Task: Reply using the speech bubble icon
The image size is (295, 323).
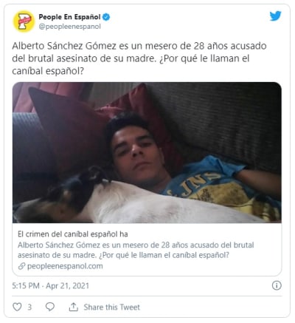Action: click(50, 307)
